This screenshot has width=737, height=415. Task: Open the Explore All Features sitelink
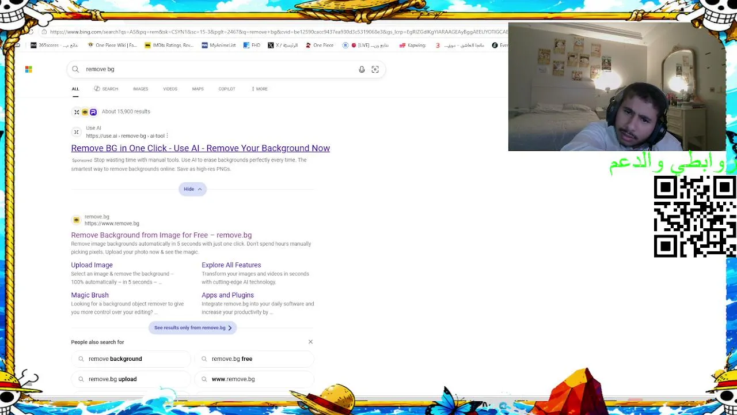click(x=231, y=265)
